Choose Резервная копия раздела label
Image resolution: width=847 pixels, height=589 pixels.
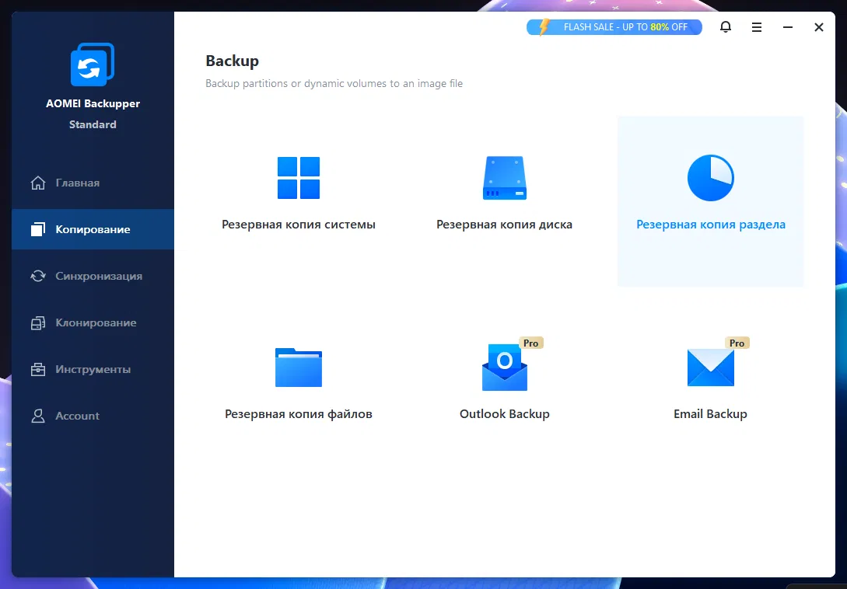710,225
